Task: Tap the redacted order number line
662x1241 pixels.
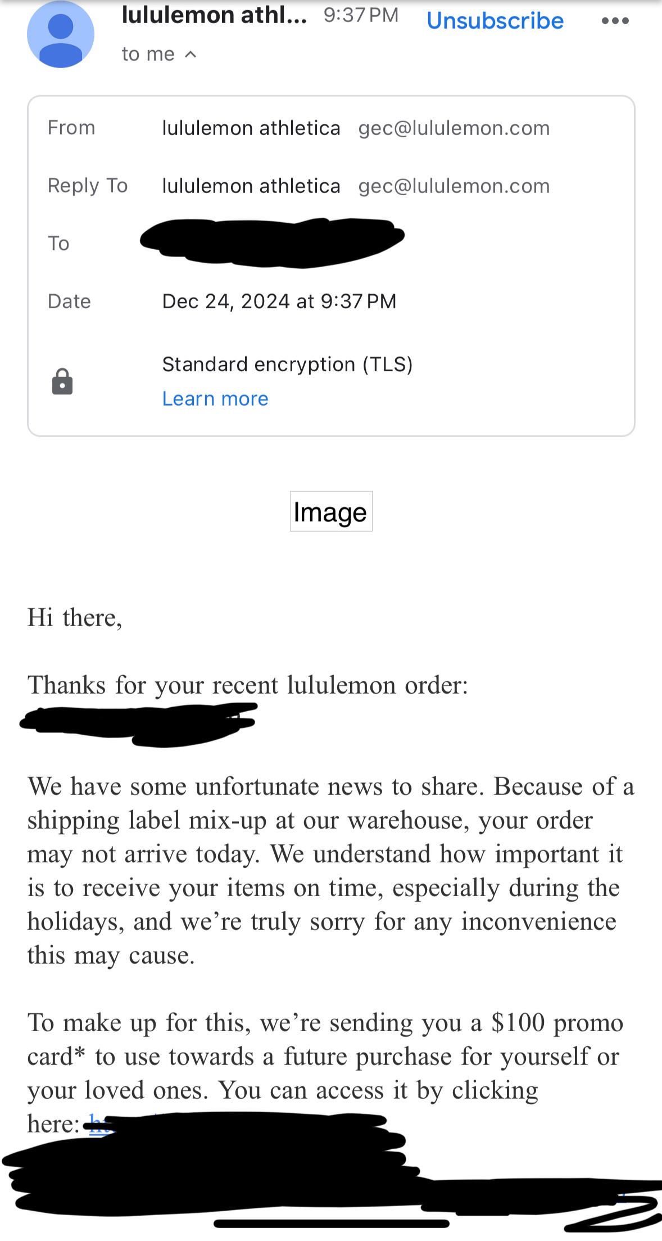Action: pos(138,723)
